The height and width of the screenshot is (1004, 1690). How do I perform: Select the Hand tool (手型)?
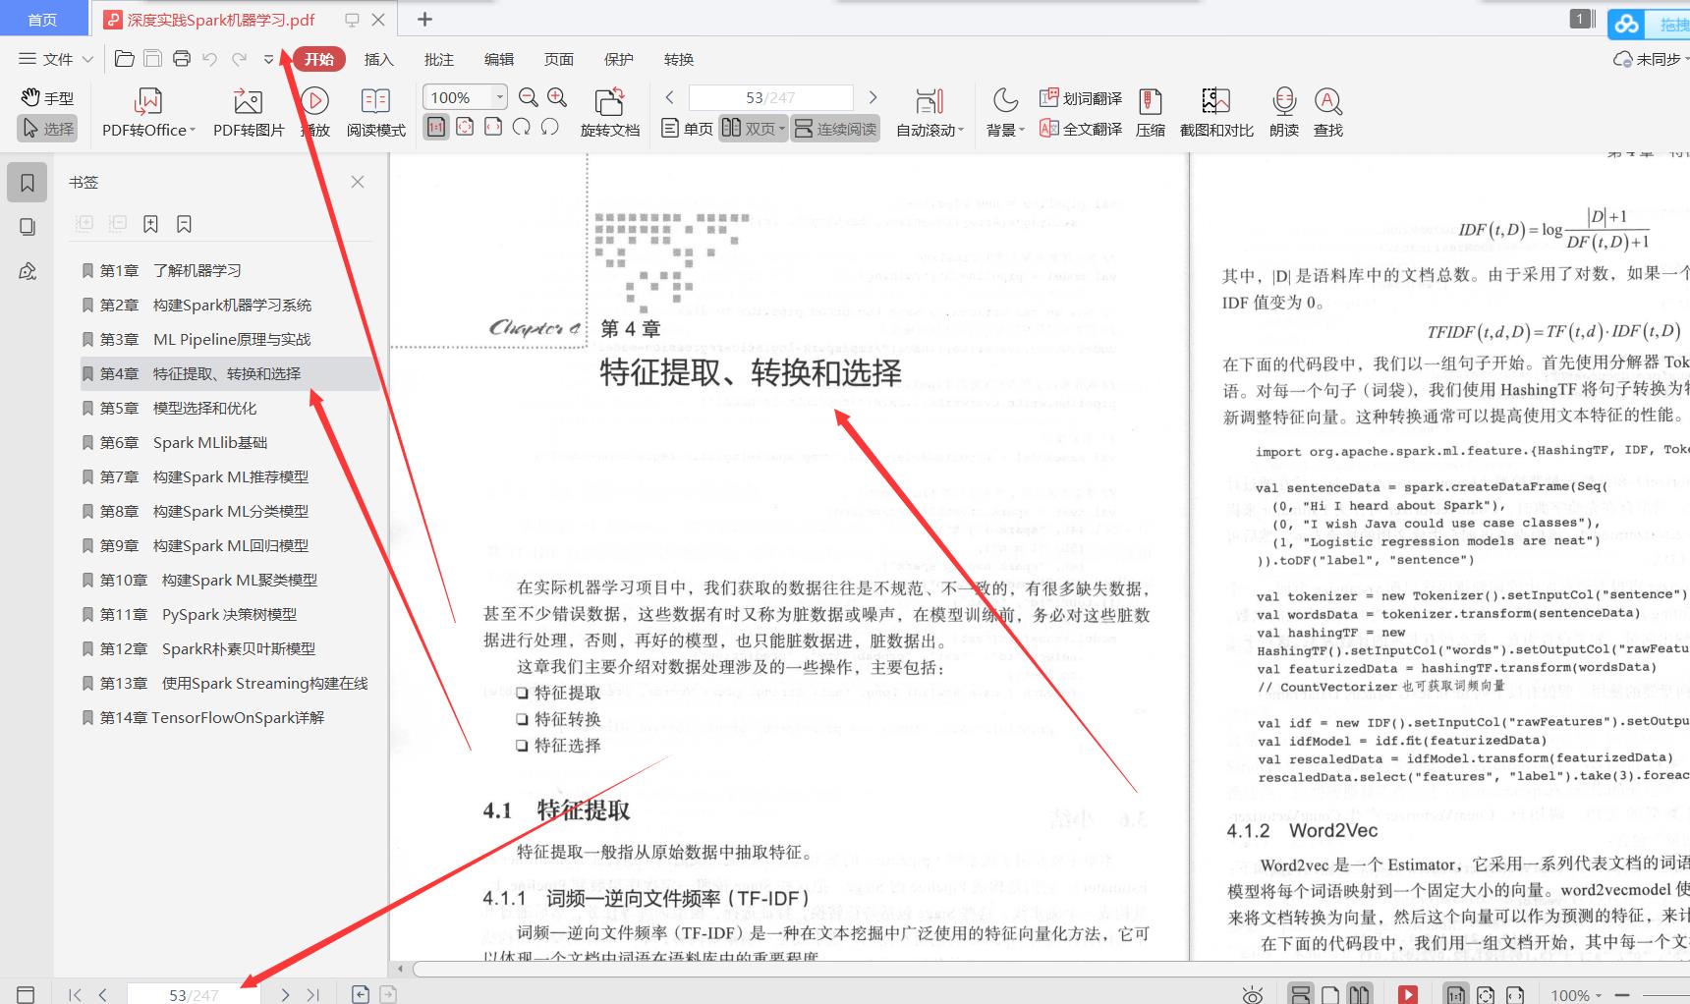click(x=47, y=97)
